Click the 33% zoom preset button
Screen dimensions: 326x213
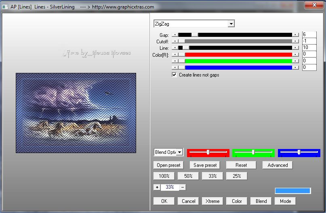coord(212,176)
